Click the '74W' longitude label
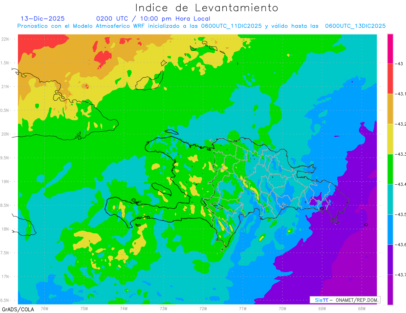This screenshot has height=313, width=406. click(x=123, y=308)
